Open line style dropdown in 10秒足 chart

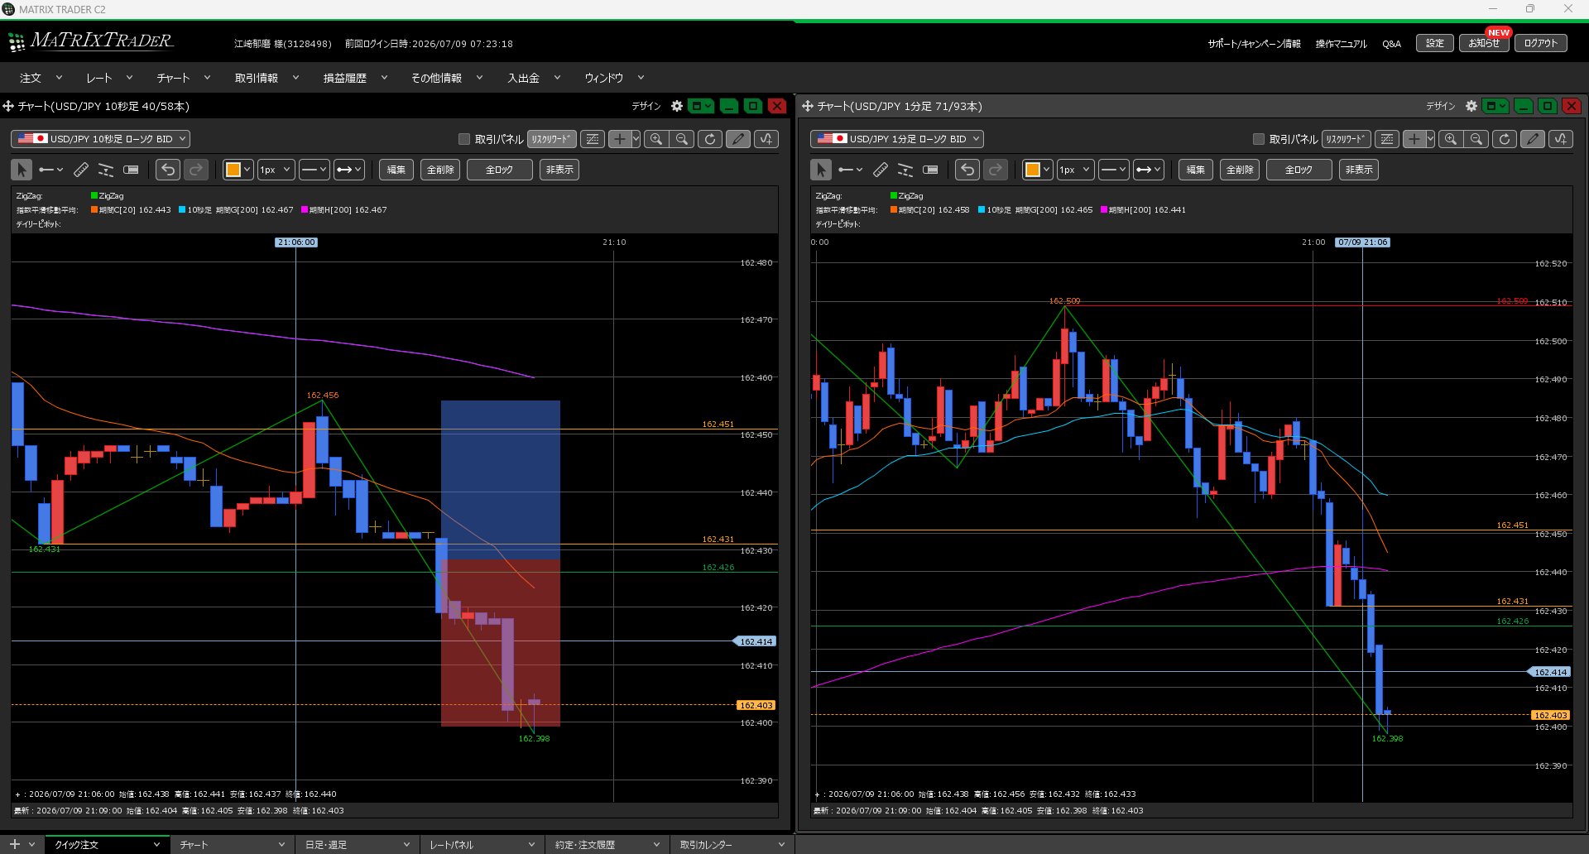coord(314,170)
